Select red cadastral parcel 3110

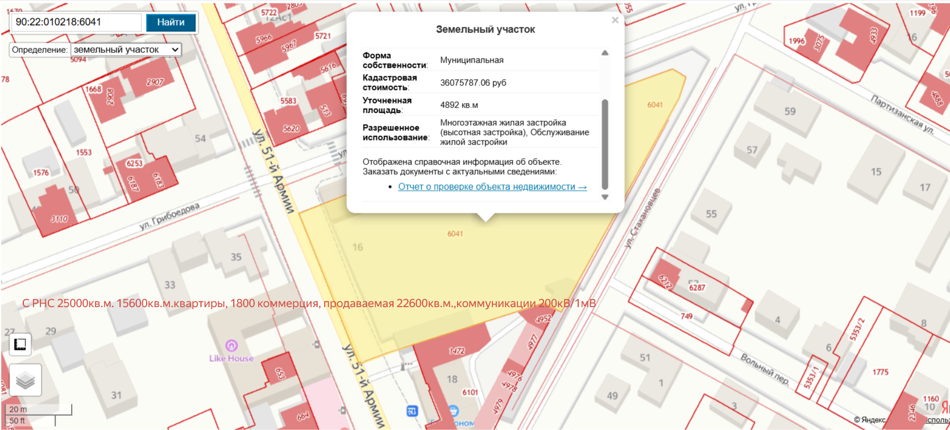click(58, 218)
